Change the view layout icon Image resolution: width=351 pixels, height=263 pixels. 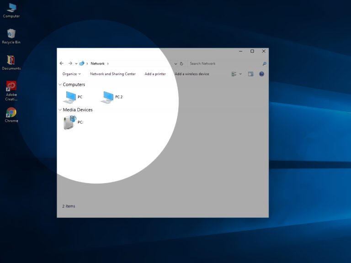pos(234,74)
